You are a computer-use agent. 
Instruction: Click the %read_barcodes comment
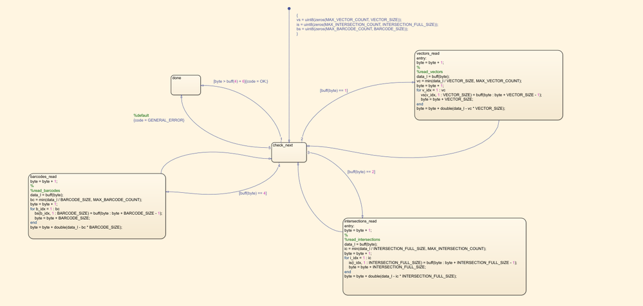[x=44, y=190]
